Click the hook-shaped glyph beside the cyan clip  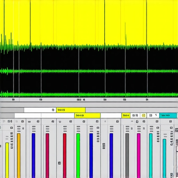point(156,115)
